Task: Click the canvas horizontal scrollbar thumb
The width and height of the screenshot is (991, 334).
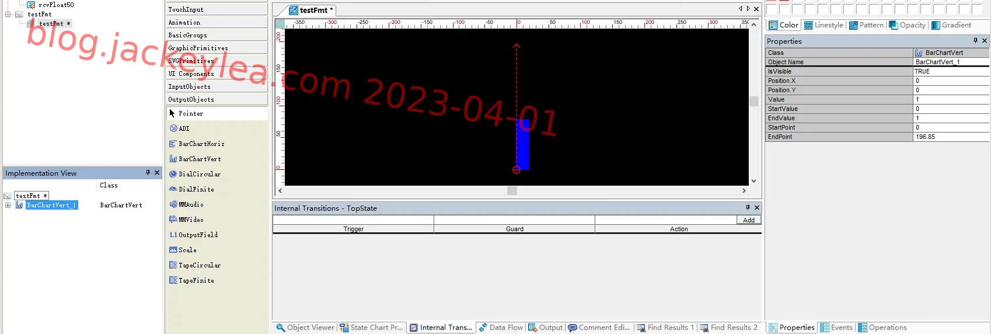Action: click(512, 190)
